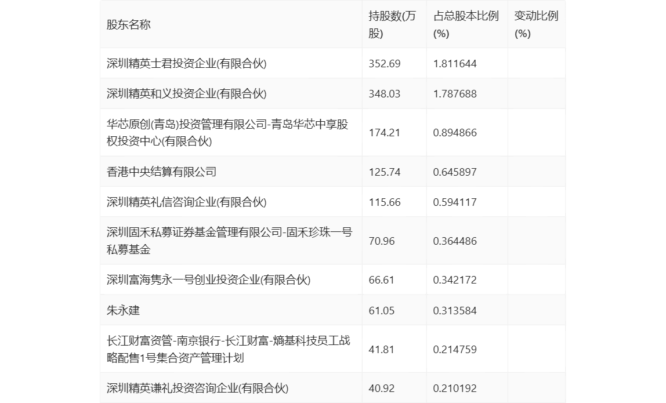Image resolution: width=666 pixels, height=403 pixels.
Task: Click holding value 115.66
Action: (x=385, y=202)
